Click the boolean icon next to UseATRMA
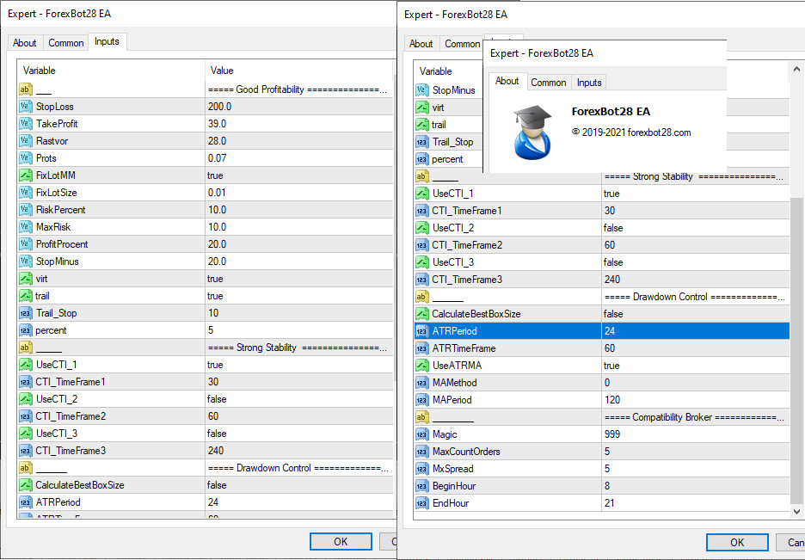 click(422, 366)
